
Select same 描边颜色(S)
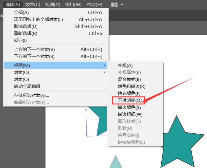[135, 107]
